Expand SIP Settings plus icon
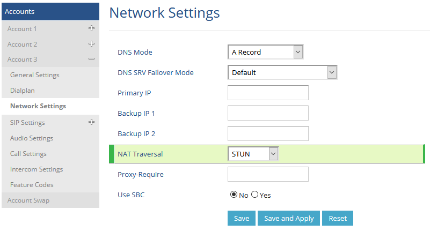This screenshot has width=430, height=231. (x=92, y=122)
